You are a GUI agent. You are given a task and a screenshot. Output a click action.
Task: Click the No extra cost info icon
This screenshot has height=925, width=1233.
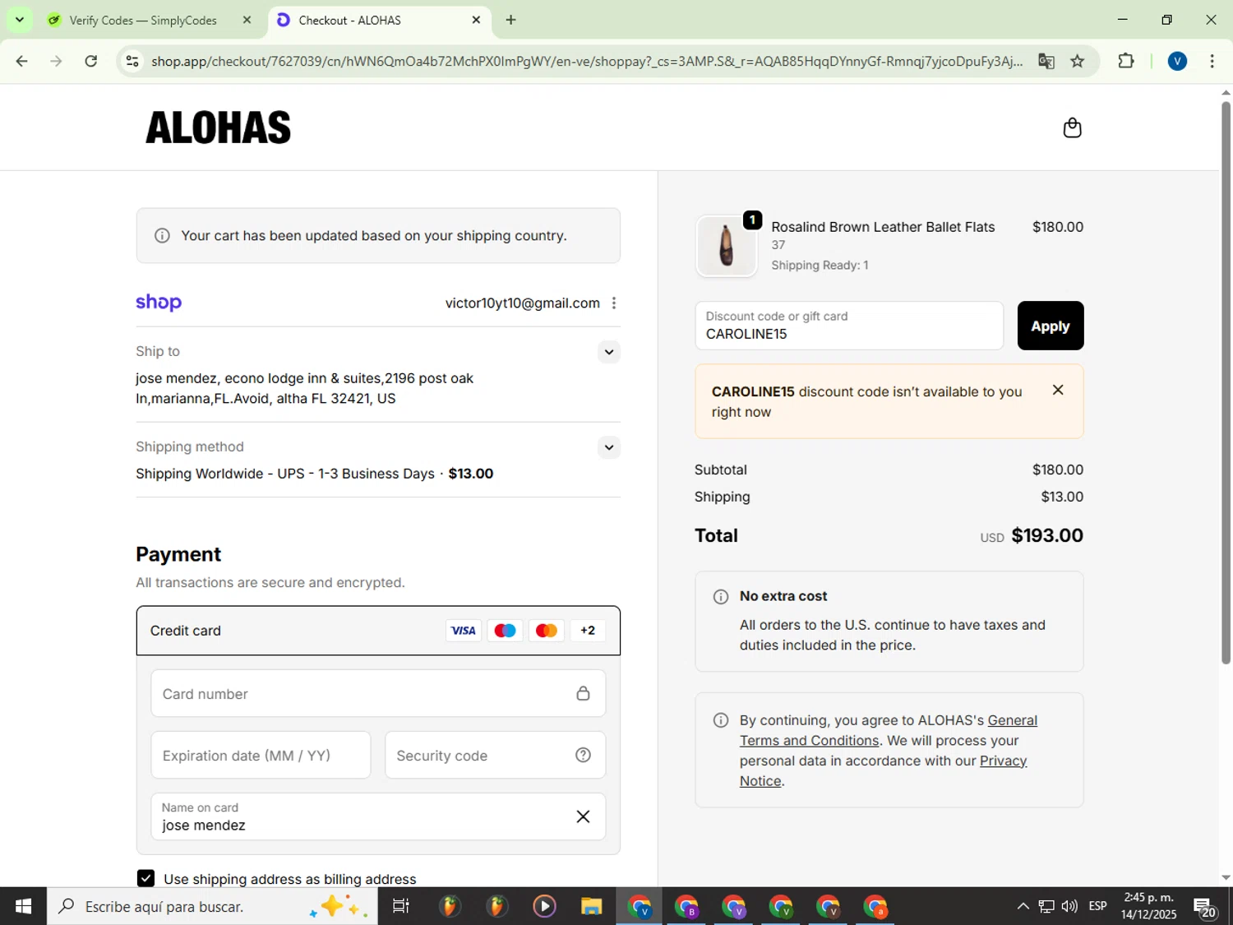[x=721, y=597]
